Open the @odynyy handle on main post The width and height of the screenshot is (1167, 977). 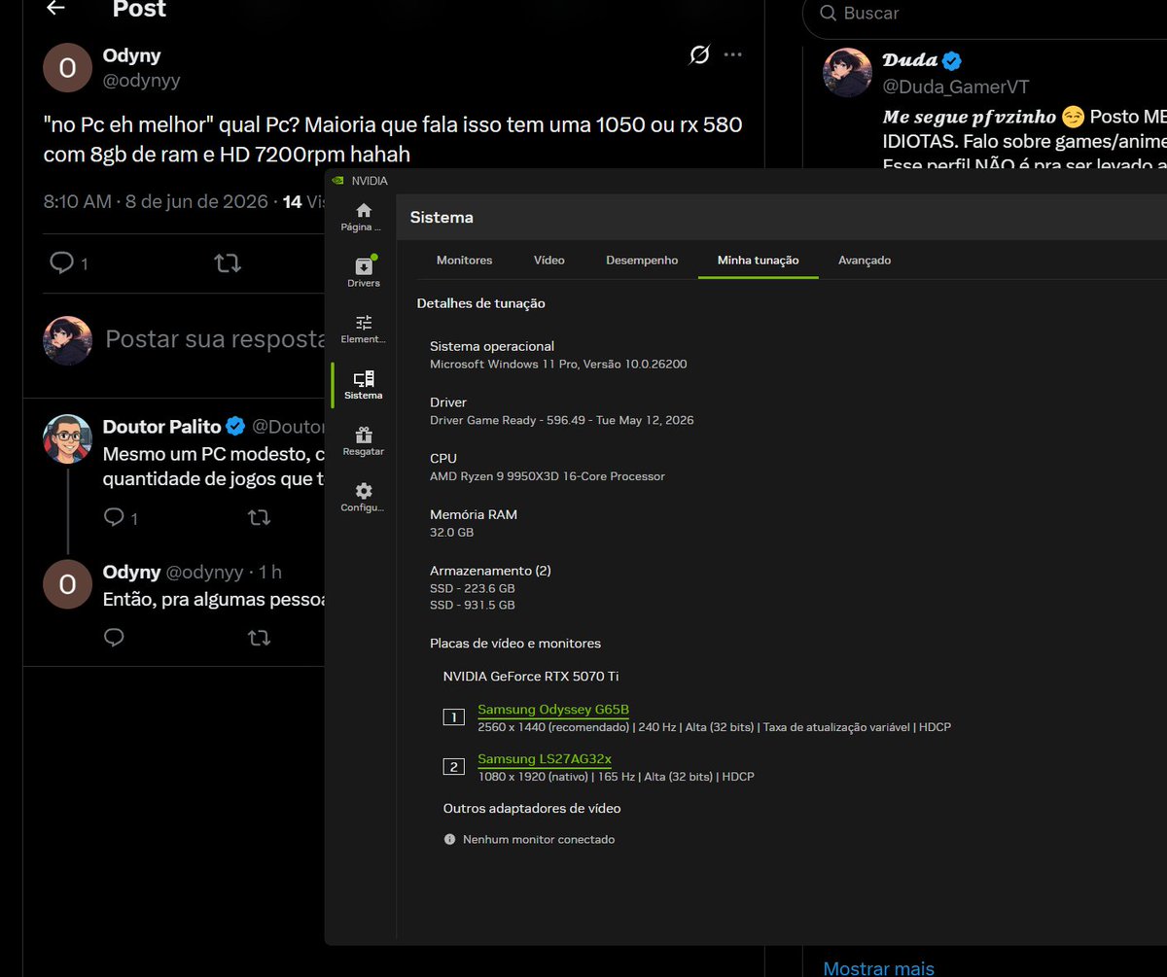(142, 81)
